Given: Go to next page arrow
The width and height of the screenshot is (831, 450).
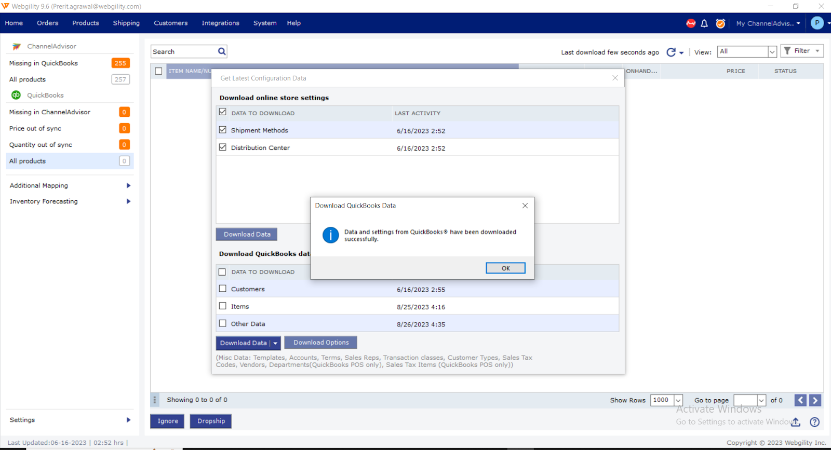Looking at the screenshot, I should [x=815, y=400].
